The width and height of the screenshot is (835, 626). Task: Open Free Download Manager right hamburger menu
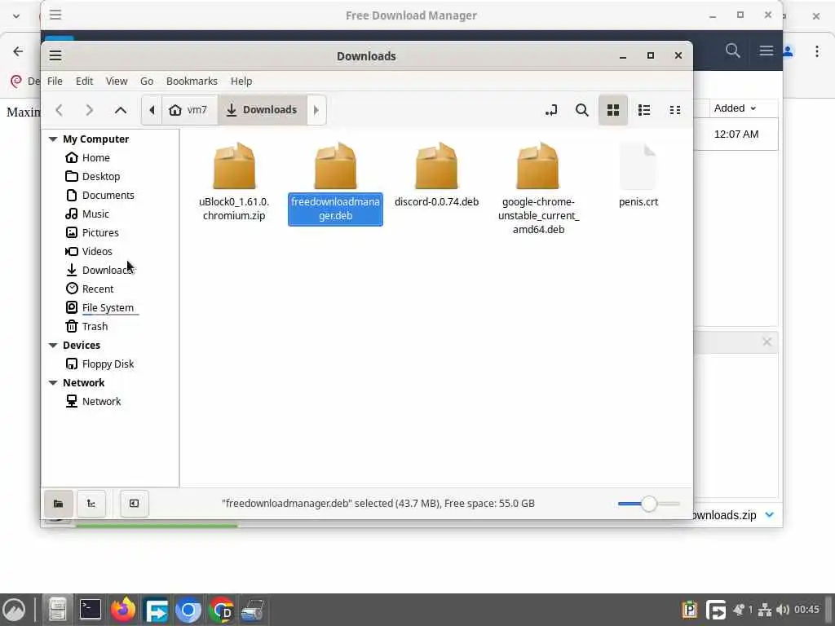coord(767,51)
